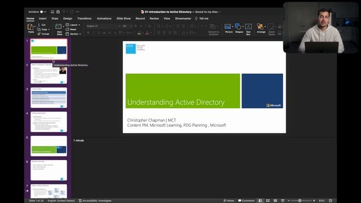Insert a Text Box
Viewport: 361px width, 203px height.
pyautogui.click(x=248, y=29)
